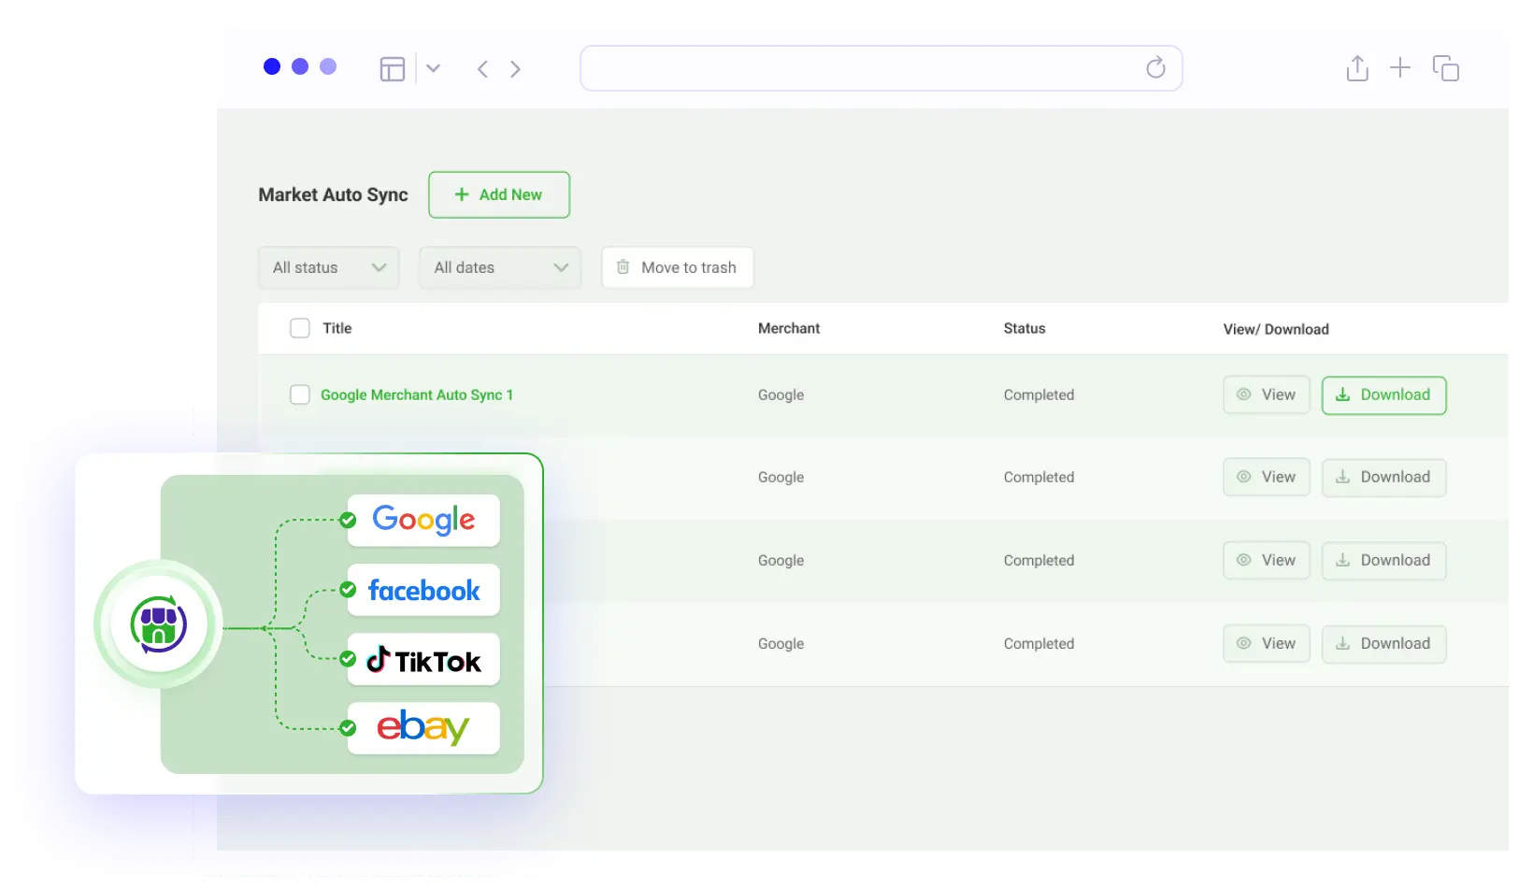This screenshot has height=888, width=1533.
Task: Click View in Google Merchant Auto Sync 1 row
Action: 1267,394
